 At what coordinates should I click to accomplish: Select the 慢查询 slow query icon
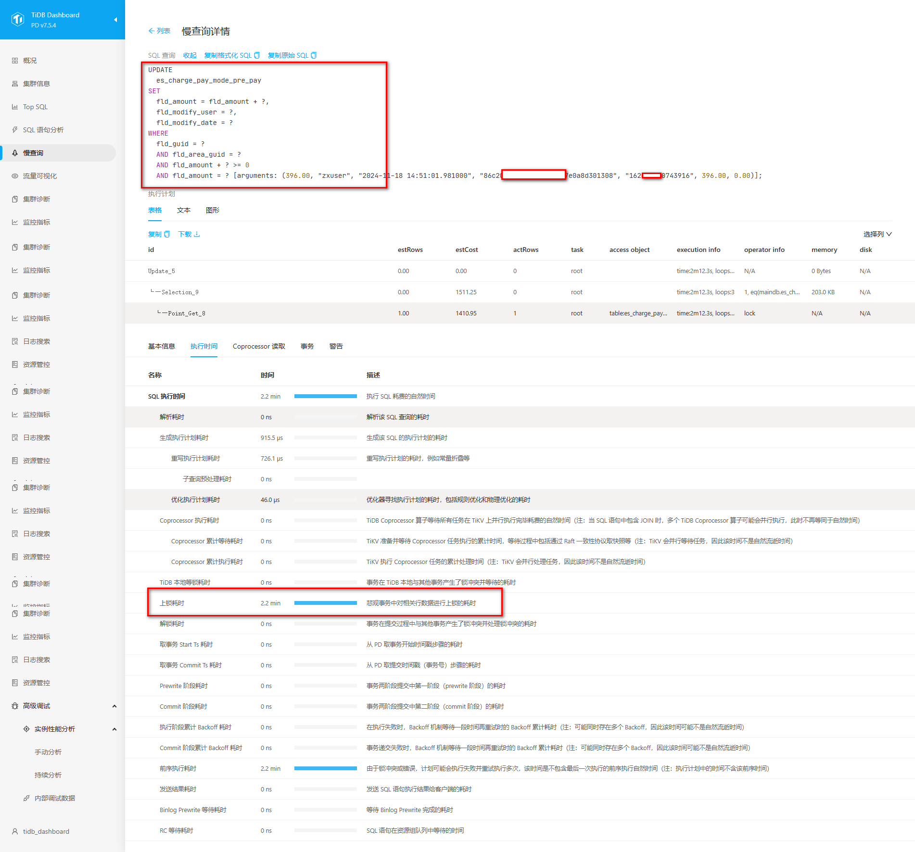tap(15, 153)
